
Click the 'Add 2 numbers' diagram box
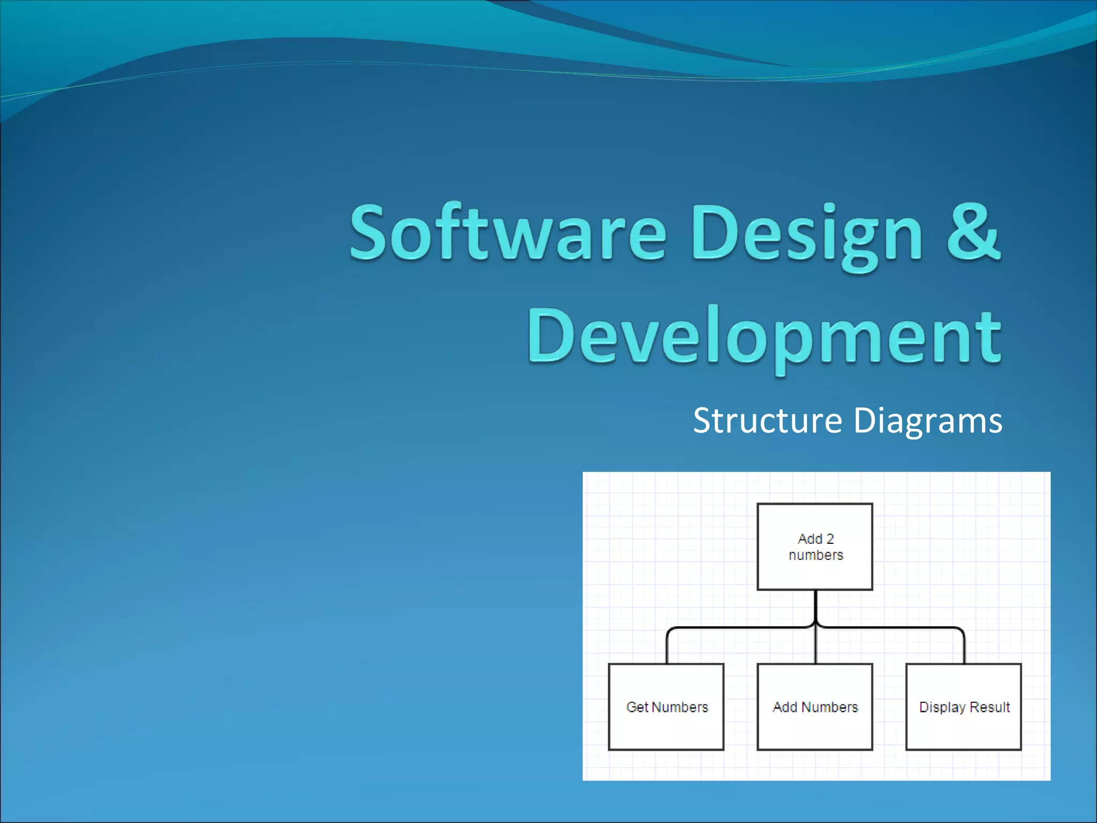click(x=815, y=547)
